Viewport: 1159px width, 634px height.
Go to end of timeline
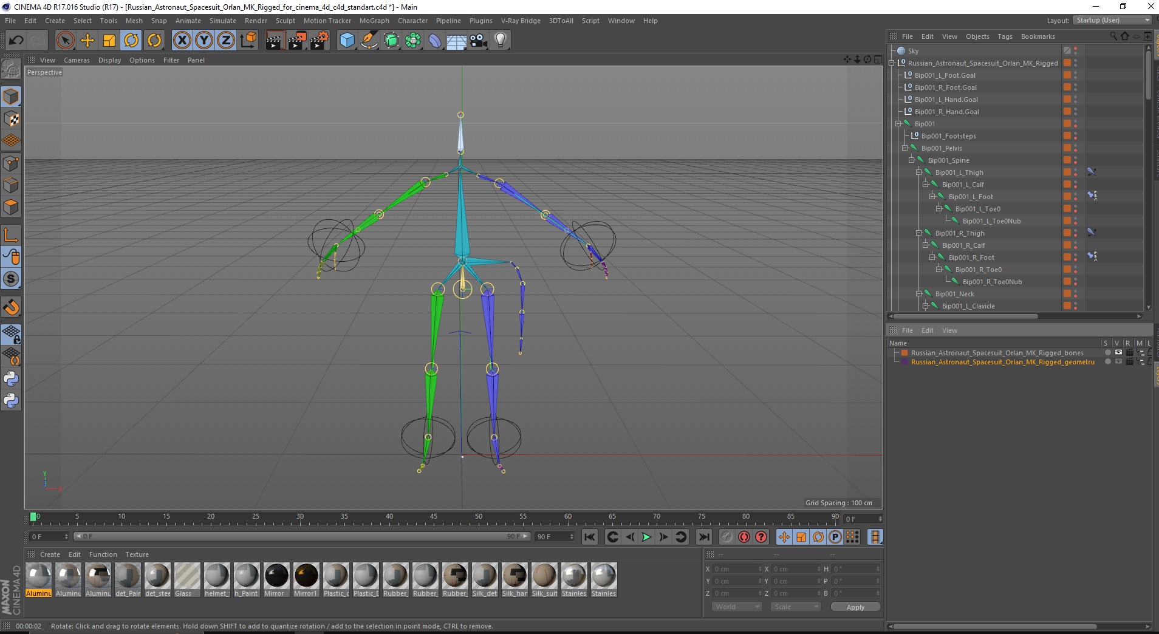coord(703,537)
